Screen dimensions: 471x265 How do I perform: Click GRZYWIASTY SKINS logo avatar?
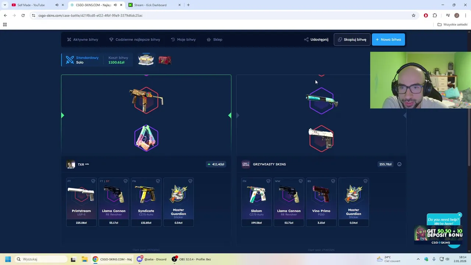pos(246,164)
